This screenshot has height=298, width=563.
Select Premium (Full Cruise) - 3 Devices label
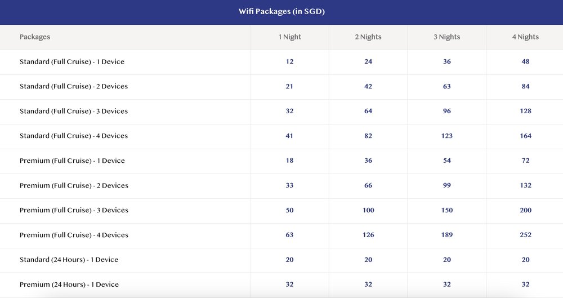[x=74, y=211]
